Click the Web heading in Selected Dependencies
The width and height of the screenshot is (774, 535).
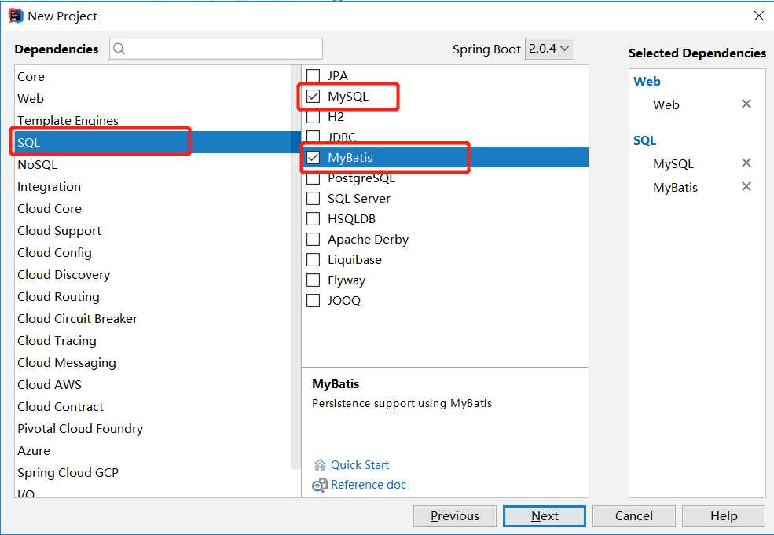pyautogui.click(x=647, y=81)
